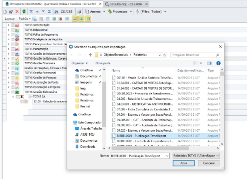247x179 pixels.
Task: Collapse TOTVS Gestão Bibliotecária node
Action: coord(8,92)
